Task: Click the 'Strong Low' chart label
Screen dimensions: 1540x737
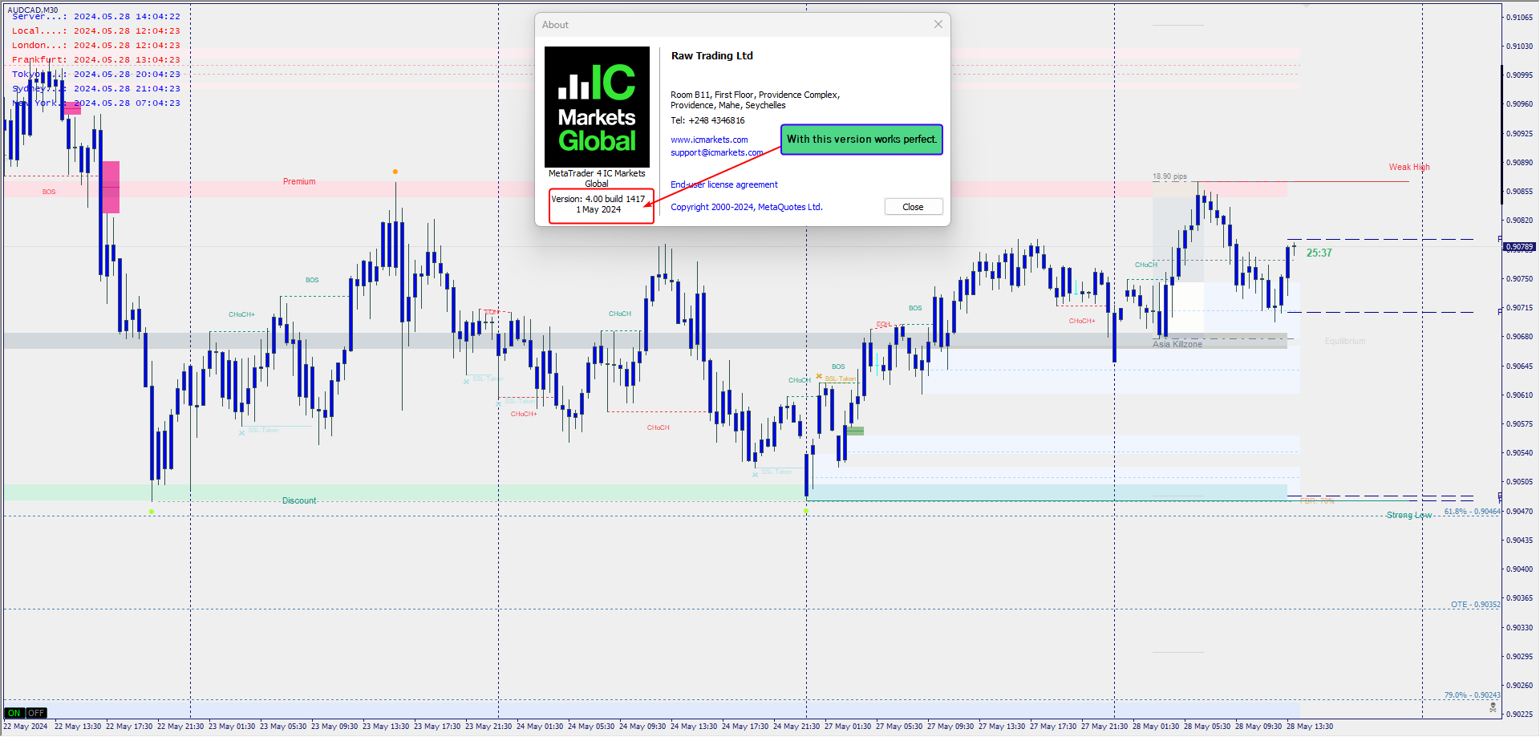Action: [1409, 515]
